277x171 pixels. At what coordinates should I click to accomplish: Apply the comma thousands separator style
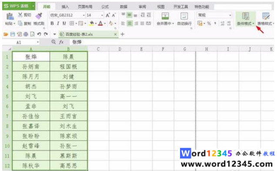pyautogui.click(x=215, y=23)
